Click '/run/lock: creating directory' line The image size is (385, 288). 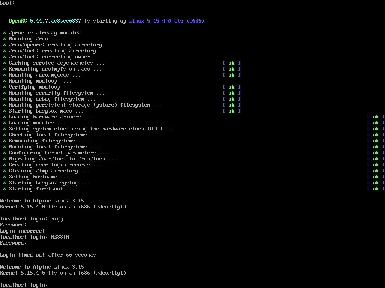click(52, 51)
